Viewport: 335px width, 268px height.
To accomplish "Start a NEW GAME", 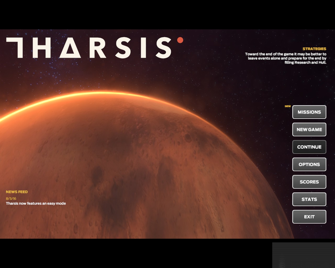I will click(309, 130).
